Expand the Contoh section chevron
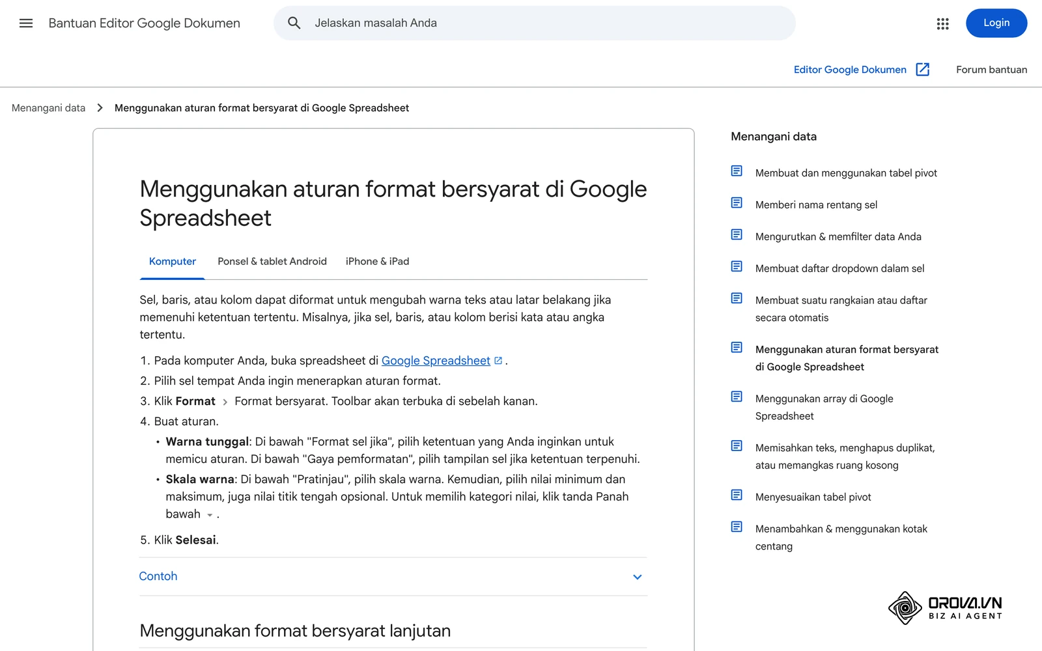The image size is (1042, 651). 638,577
